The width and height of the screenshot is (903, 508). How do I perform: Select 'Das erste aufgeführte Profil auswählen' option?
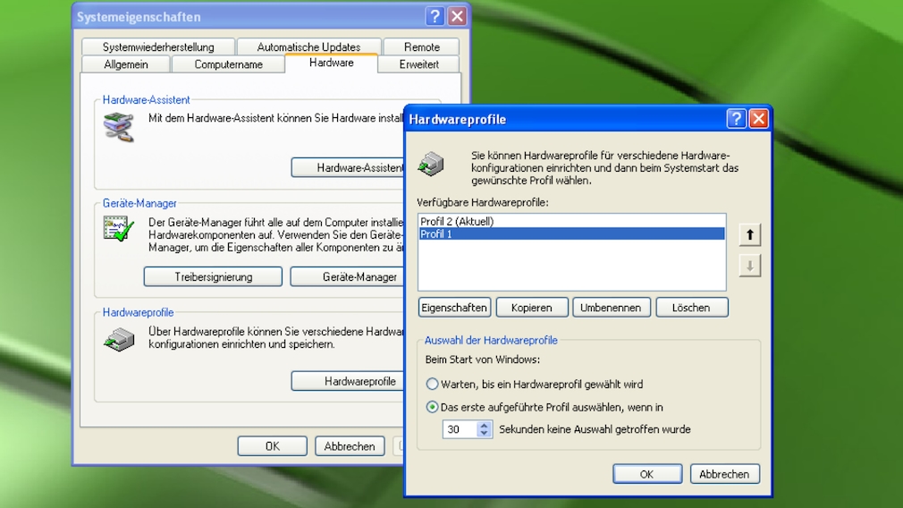(433, 407)
